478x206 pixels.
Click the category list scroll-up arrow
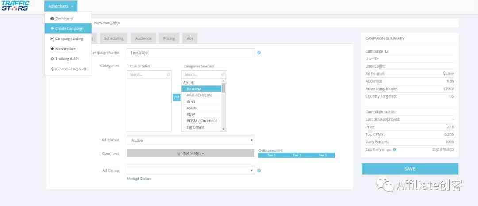[224, 81]
